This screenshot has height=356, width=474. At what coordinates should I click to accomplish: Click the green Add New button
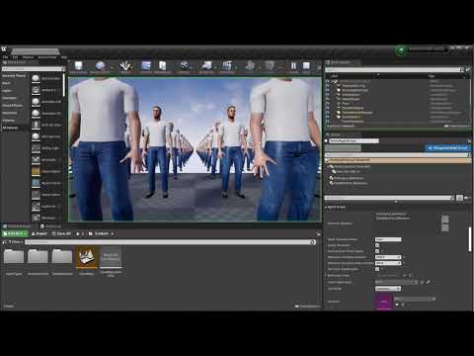[15, 233]
